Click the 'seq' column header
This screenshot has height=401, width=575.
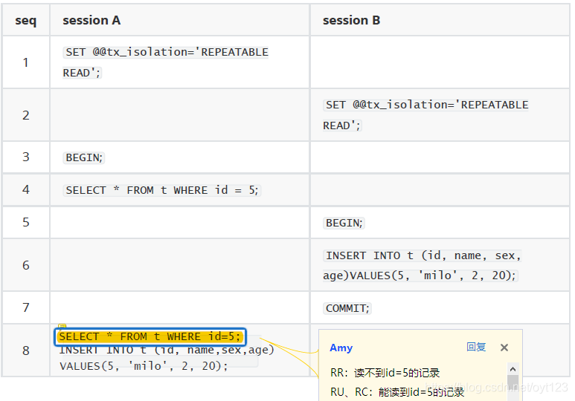pyautogui.click(x=26, y=20)
